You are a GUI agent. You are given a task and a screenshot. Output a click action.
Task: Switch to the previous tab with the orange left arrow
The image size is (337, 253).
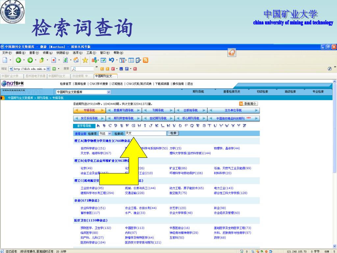(x=102, y=69)
